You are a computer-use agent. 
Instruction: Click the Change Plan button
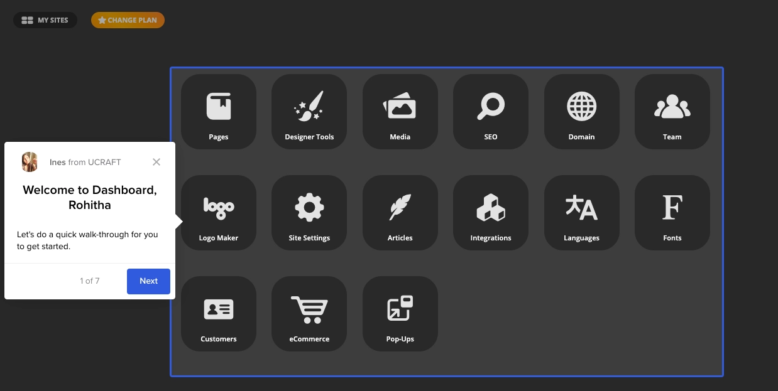(128, 20)
